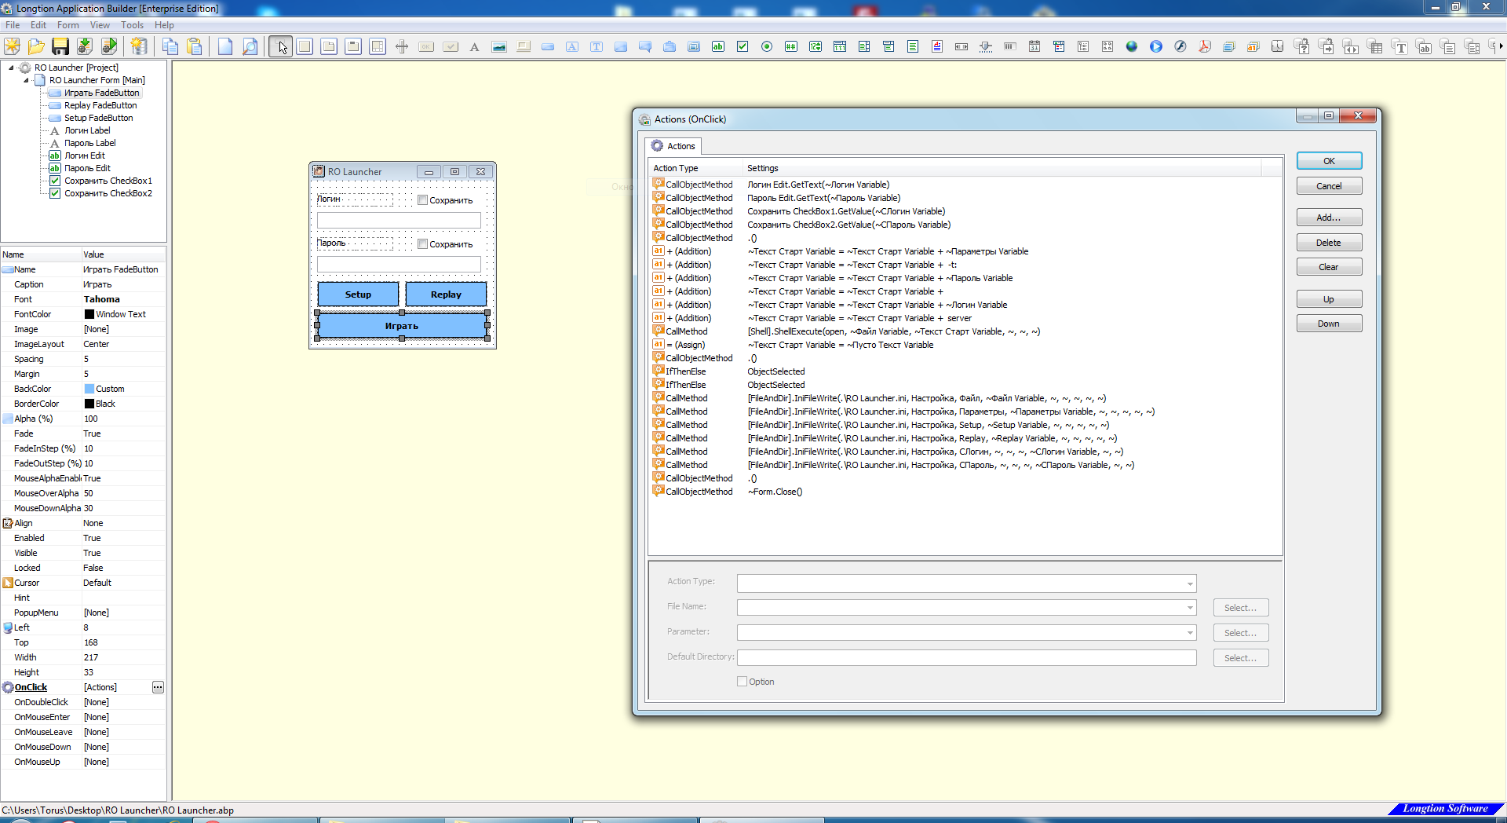This screenshot has width=1507, height=823.
Task: Select the PDF component tool
Action: pos(1205,47)
